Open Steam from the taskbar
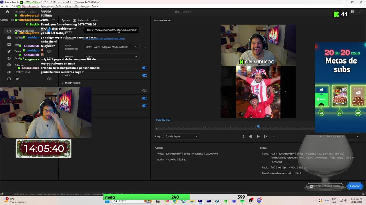Image resolution: width=366 pixels, height=205 pixels. pos(217,201)
